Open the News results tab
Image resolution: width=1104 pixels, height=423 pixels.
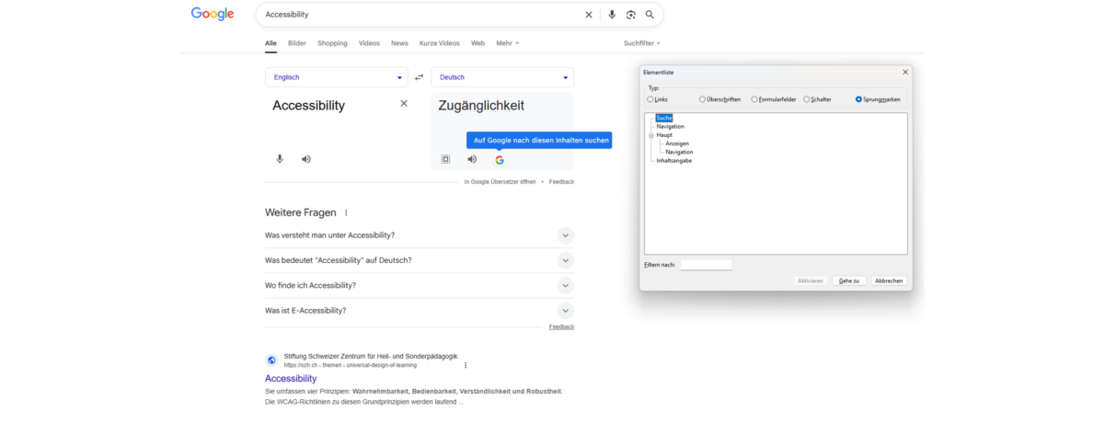point(399,43)
